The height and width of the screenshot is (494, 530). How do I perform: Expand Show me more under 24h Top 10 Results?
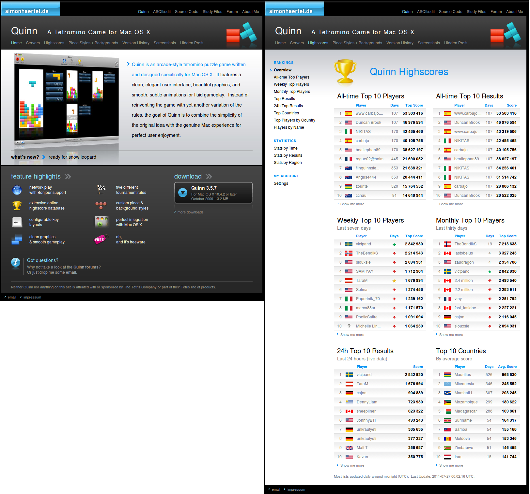tap(352, 465)
